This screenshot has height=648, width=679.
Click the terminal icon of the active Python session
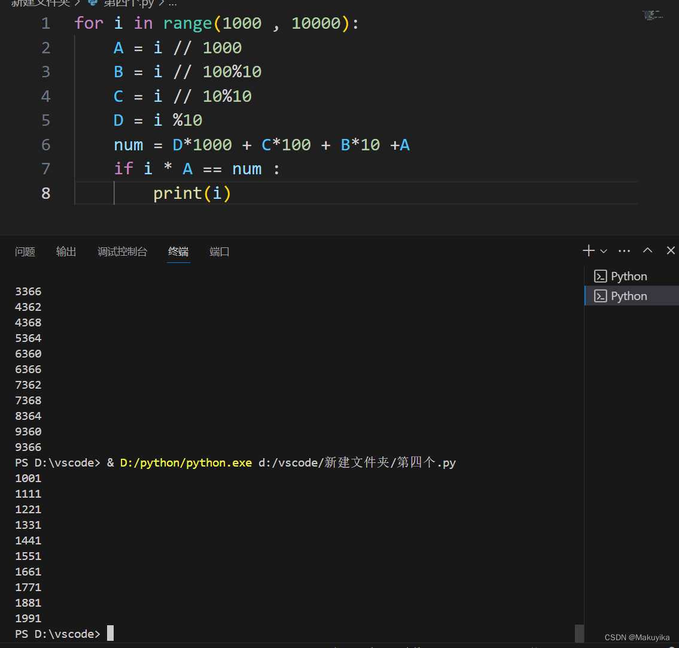pyautogui.click(x=600, y=295)
